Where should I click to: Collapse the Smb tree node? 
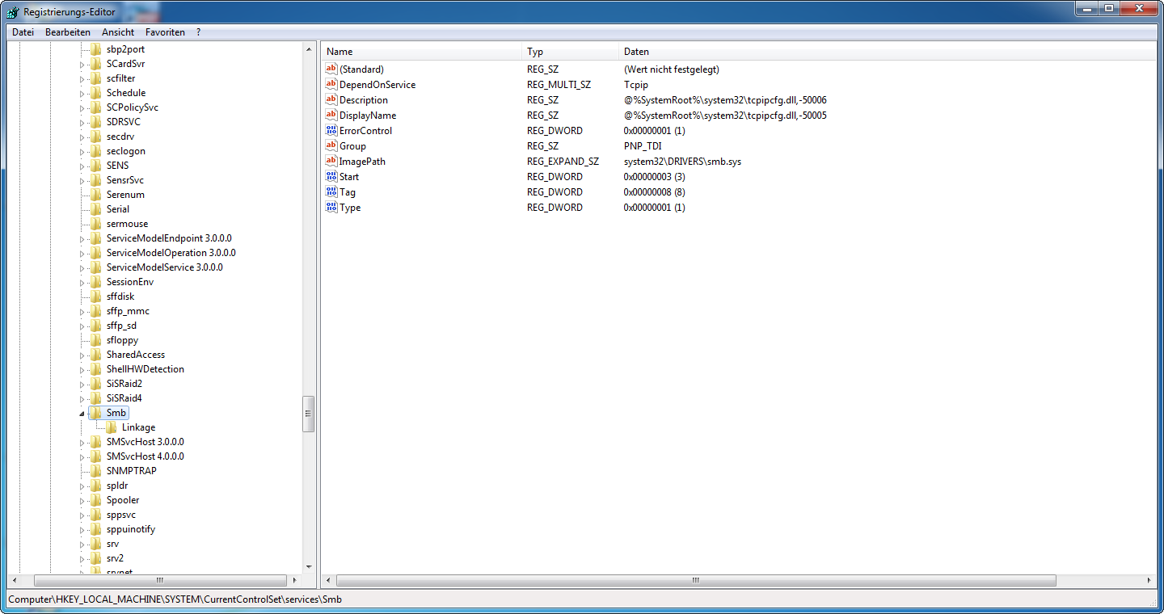click(82, 414)
